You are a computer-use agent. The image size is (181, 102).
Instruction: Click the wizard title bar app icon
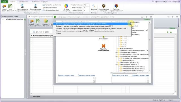pos(55,17)
